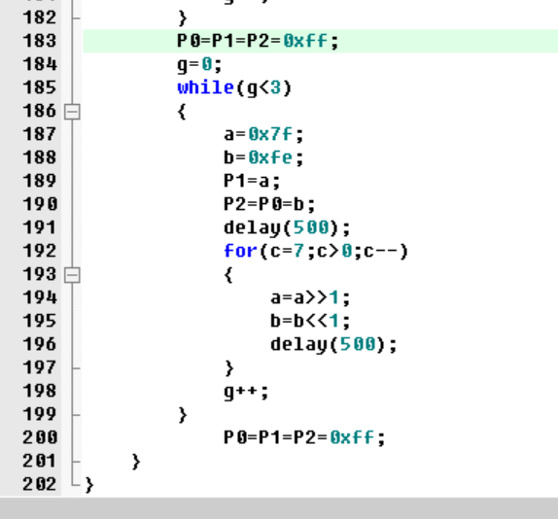
Task: Click P0=P1=P2=0xff; on line 200
Action: click(x=304, y=438)
